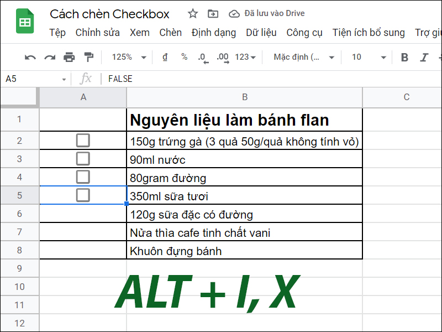Select cell Nguyên liệu làm bánh flan
This screenshot has height=332, width=442.
pos(245,120)
